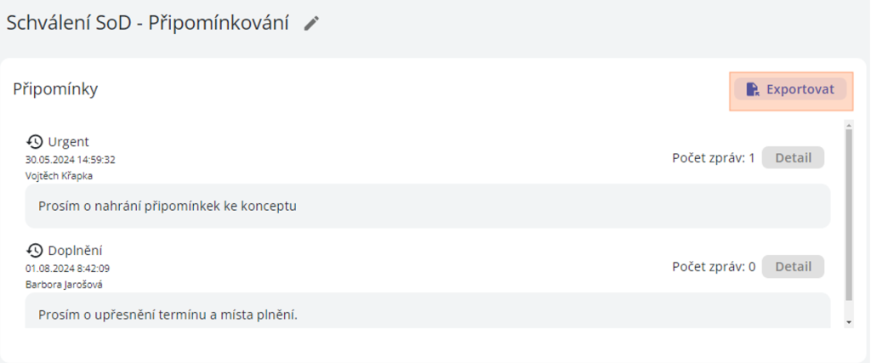The image size is (871, 363).
Task: Click the pencil edit icon beside the title
Action: [312, 24]
